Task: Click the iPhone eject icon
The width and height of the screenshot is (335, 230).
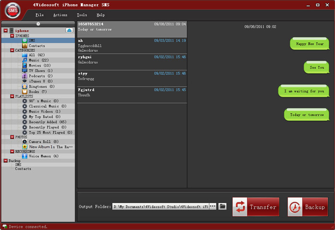Action: (x=69, y=31)
